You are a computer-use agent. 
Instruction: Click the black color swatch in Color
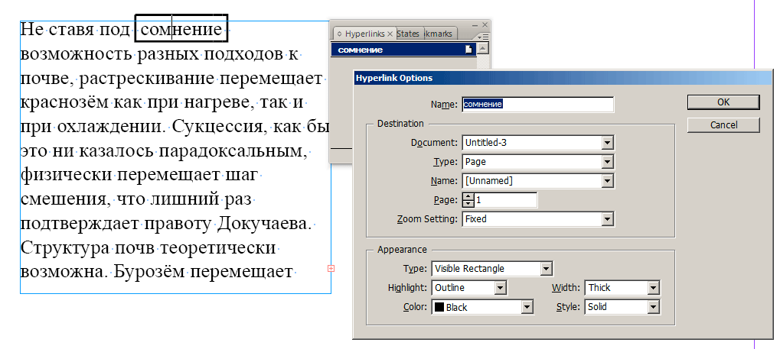pyautogui.click(x=439, y=307)
